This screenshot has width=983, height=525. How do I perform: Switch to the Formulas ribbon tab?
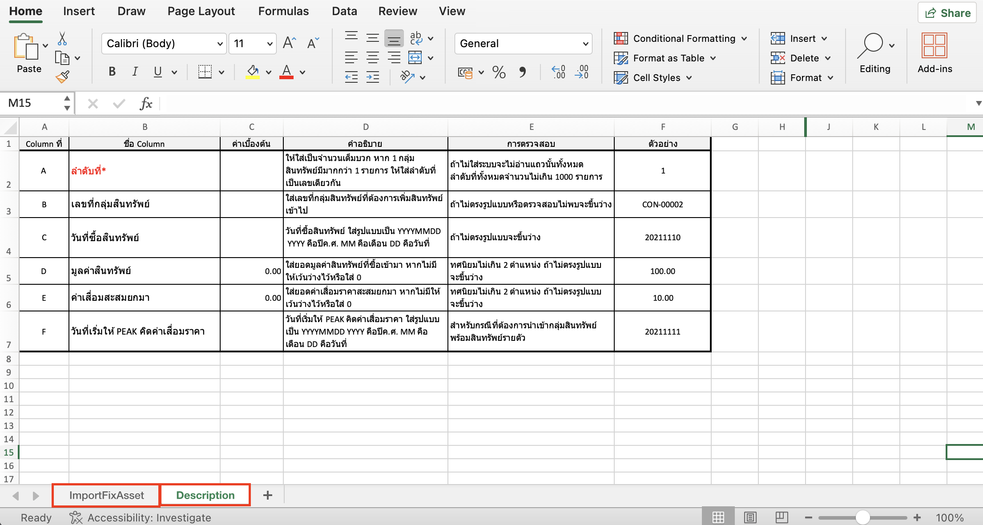[283, 11]
